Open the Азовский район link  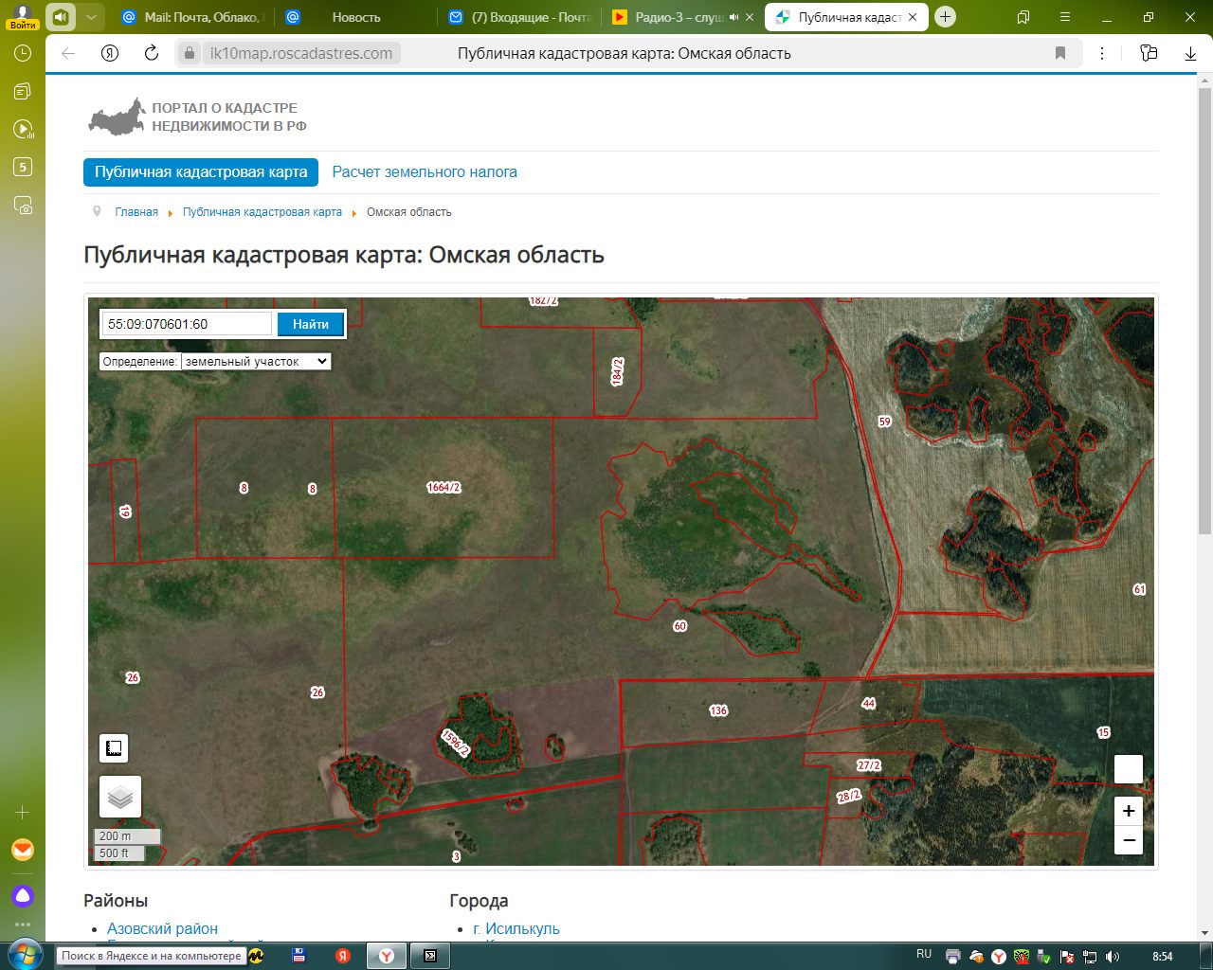tap(162, 928)
